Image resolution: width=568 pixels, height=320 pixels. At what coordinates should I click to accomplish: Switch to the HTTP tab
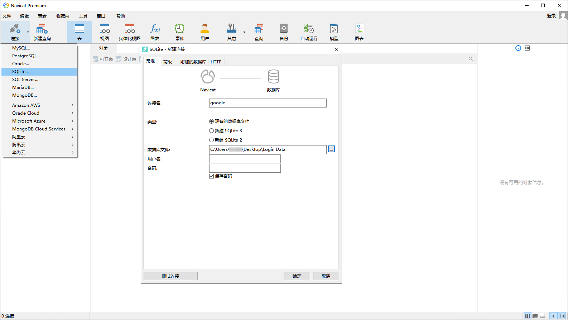[216, 62]
